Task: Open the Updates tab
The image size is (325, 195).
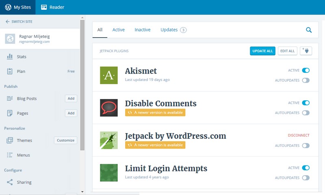Action: (173, 30)
